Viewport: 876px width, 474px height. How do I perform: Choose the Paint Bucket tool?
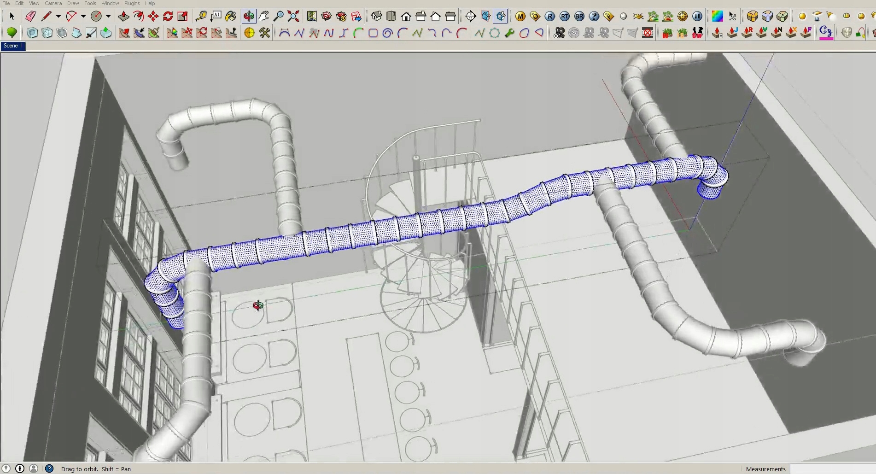tap(230, 17)
